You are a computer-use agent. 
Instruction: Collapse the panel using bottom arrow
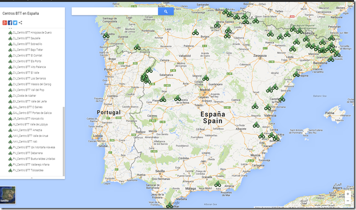(31, 178)
